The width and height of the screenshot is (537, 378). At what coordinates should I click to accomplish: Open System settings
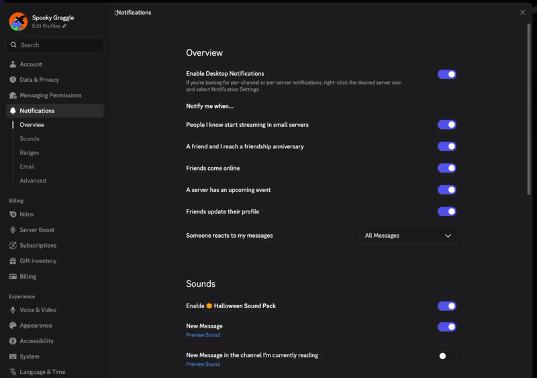pyautogui.click(x=55, y=357)
